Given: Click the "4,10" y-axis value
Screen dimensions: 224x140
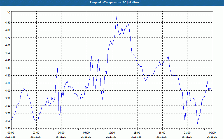Looking at the screenshot, I should point(8,83).
